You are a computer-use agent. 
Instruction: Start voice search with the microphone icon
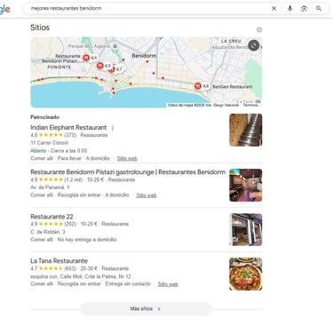(x=289, y=9)
